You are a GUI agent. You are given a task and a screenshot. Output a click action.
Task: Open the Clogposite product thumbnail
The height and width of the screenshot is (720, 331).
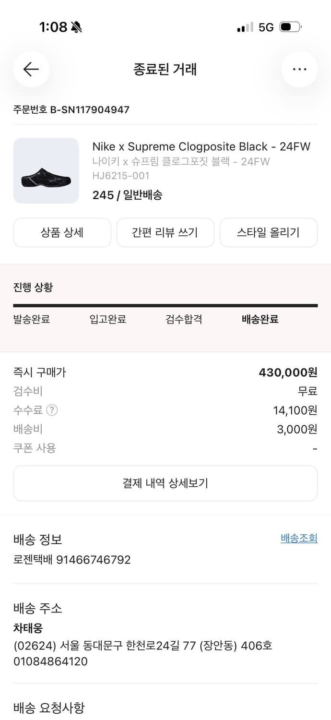(46, 171)
